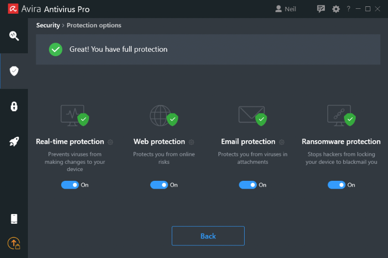Open the settings gear in title bar
The width and height of the screenshot is (388, 258).
[336, 9]
